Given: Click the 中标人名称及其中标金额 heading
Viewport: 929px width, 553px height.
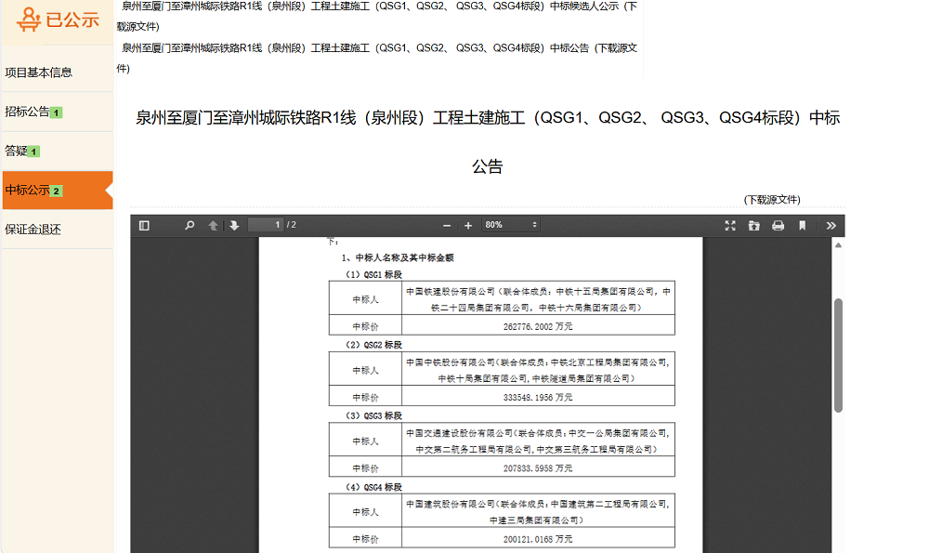Looking at the screenshot, I should click(398, 257).
